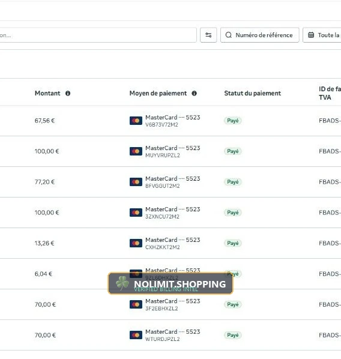This screenshot has width=341, height=359.
Task: Click the Payé badge in the MUYVRUPZL2 row
Action: pyautogui.click(x=233, y=151)
